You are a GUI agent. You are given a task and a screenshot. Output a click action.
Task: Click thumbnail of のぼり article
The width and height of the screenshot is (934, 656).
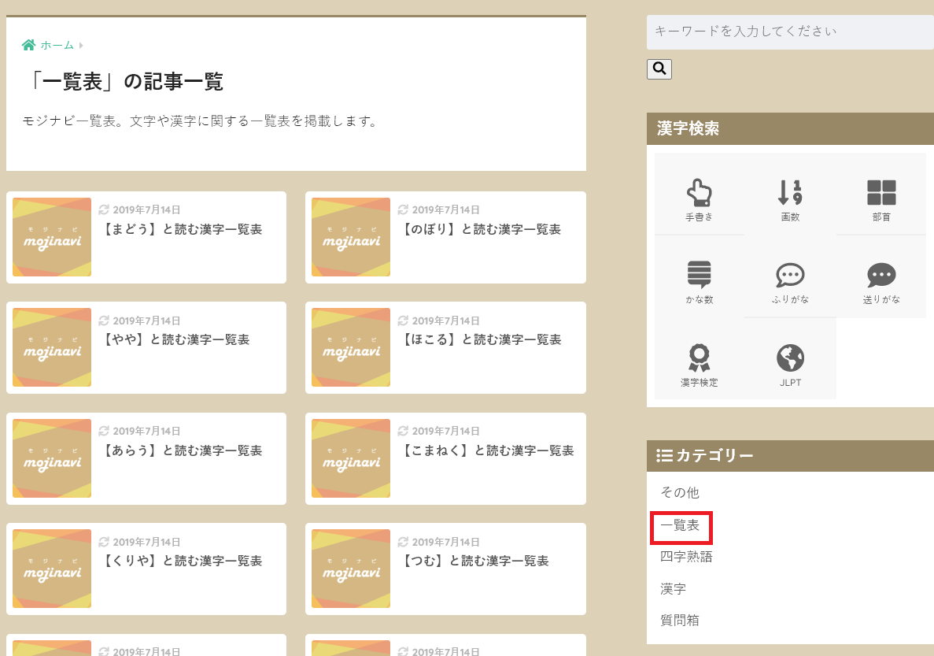click(x=351, y=237)
